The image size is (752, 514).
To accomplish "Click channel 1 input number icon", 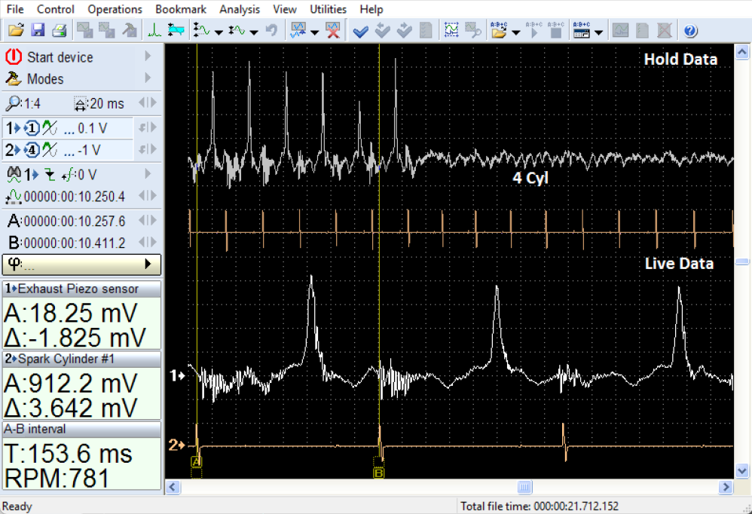I will 32,128.
